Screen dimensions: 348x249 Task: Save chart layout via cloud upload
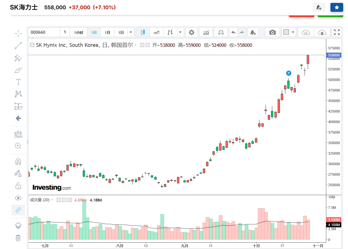coord(322,32)
